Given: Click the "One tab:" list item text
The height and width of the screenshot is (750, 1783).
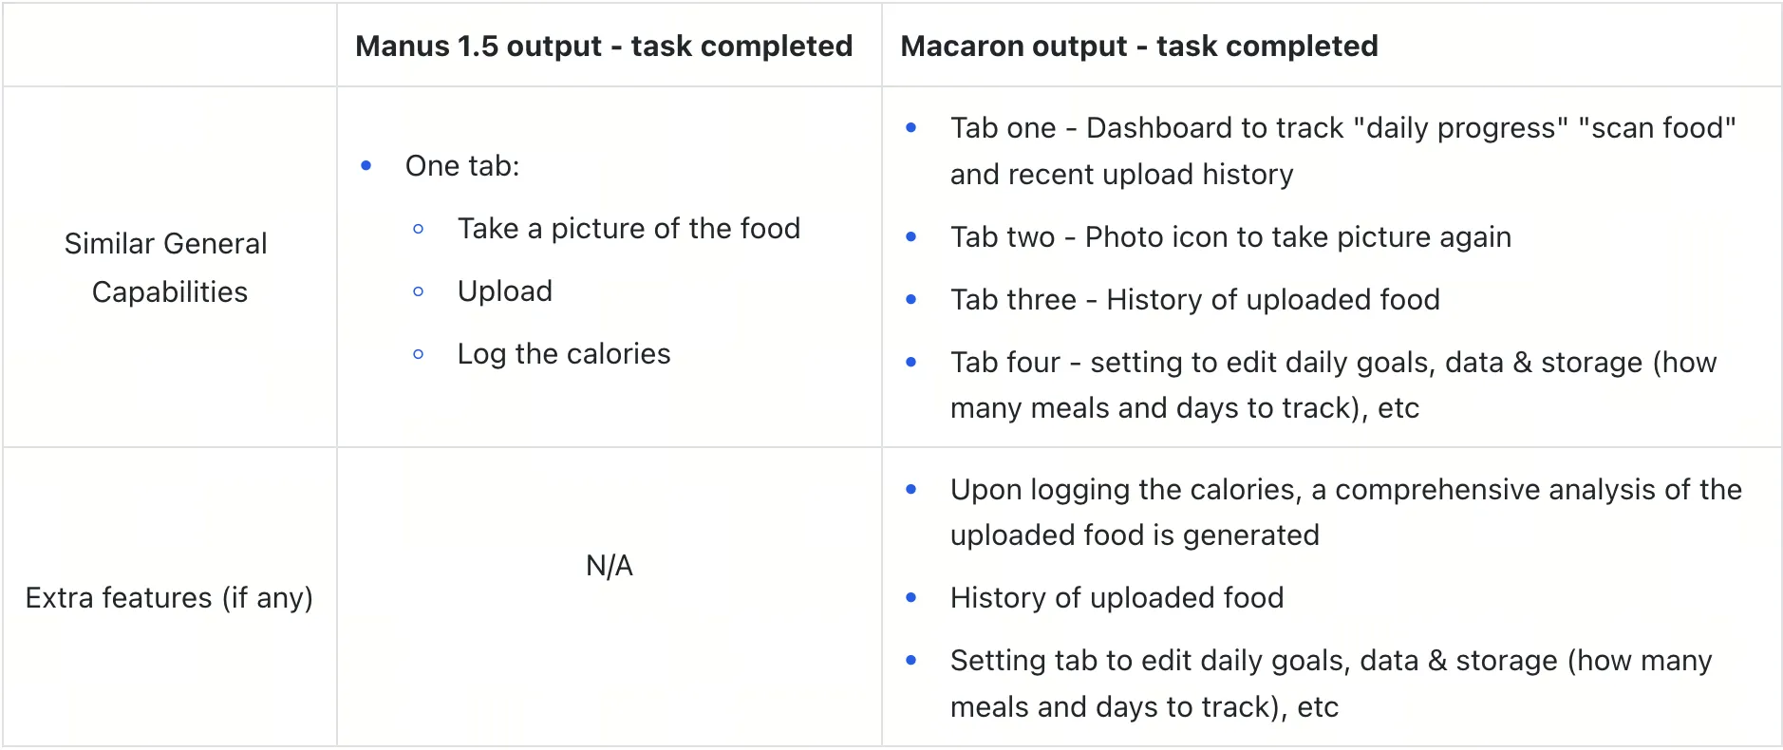Looking at the screenshot, I should [462, 166].
